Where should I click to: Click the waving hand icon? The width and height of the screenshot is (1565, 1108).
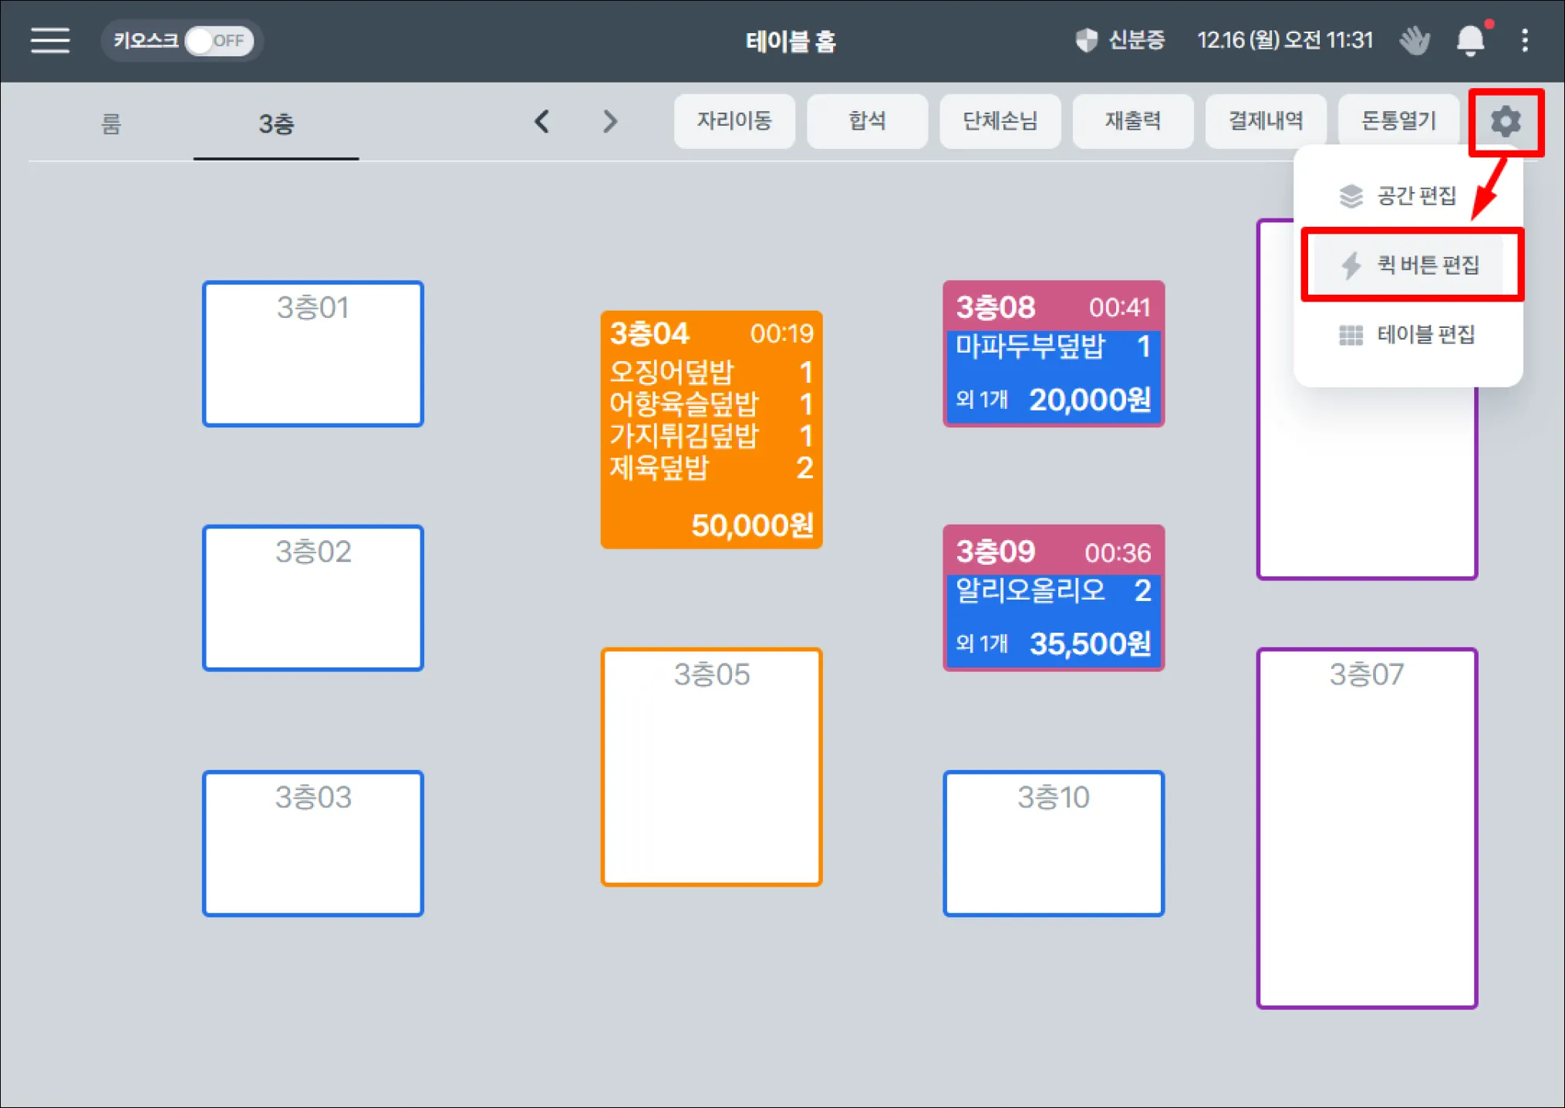tap(1414, 40)
